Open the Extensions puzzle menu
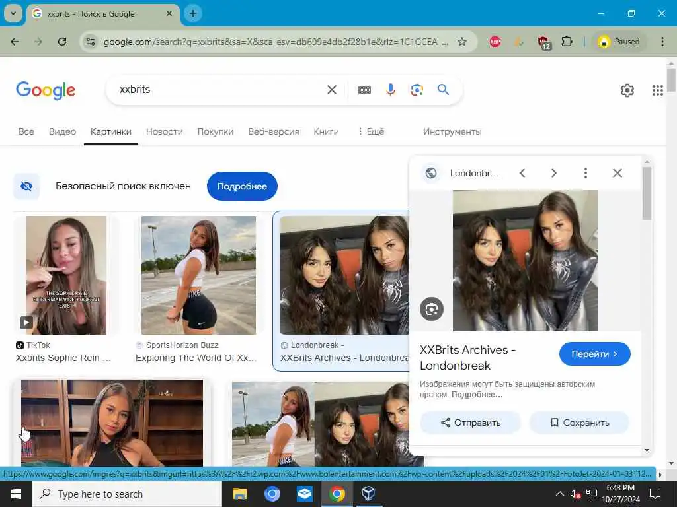The height and width of the screenshot is (507, 677). 567,42
